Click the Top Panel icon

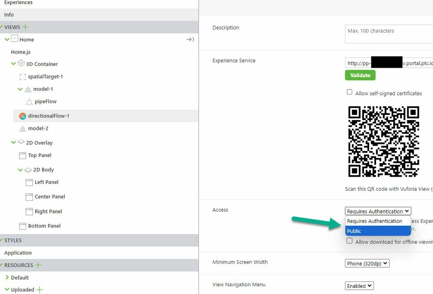(x=23, y=156)
